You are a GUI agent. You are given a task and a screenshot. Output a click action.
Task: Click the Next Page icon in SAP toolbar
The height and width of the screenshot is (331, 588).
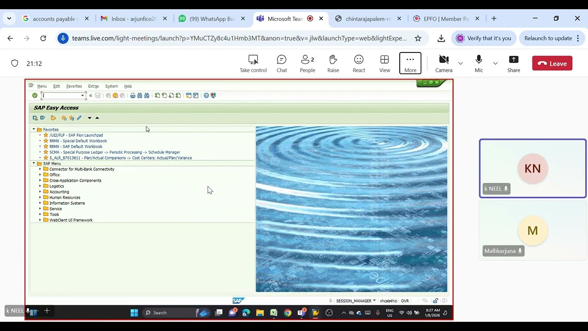[x=171, y=96]
